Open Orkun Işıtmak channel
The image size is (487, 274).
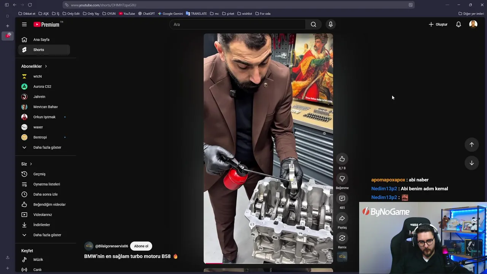pyautogui.click(x=44, y=117)
